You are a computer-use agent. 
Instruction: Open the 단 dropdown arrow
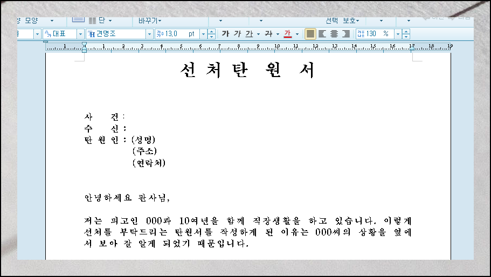click(110, 21)
